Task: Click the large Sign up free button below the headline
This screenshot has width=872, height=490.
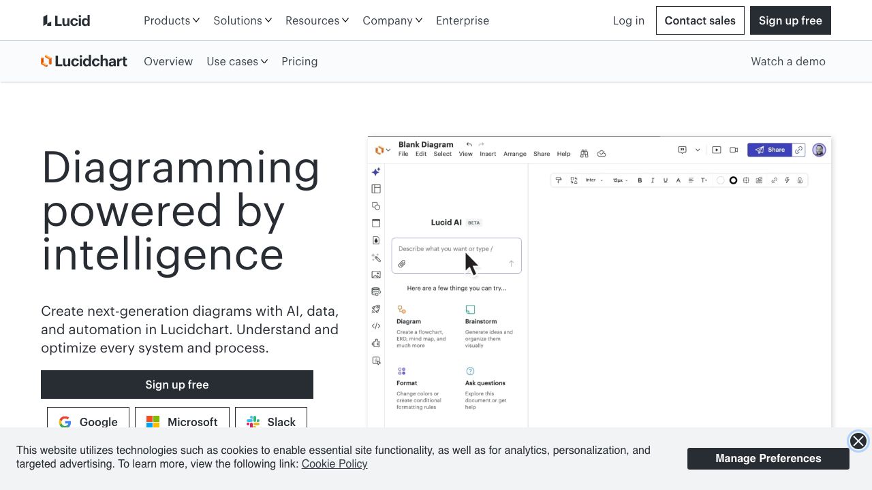Action: [x=177, y=385]
